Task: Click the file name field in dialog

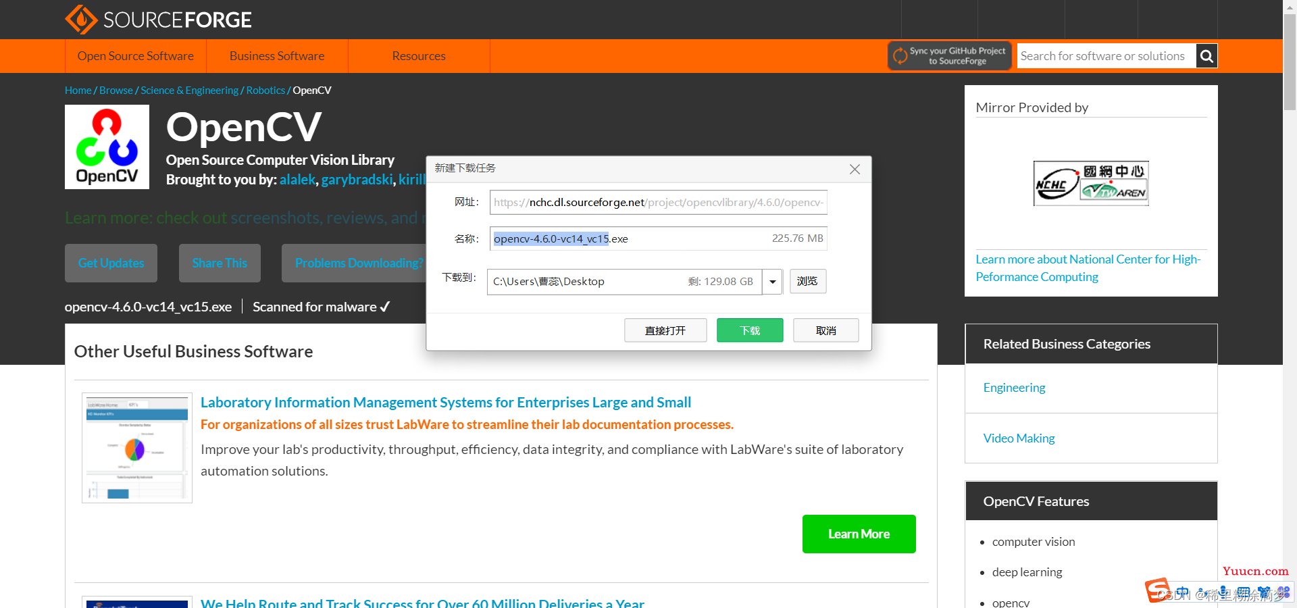Action: (x=659, y=238)
